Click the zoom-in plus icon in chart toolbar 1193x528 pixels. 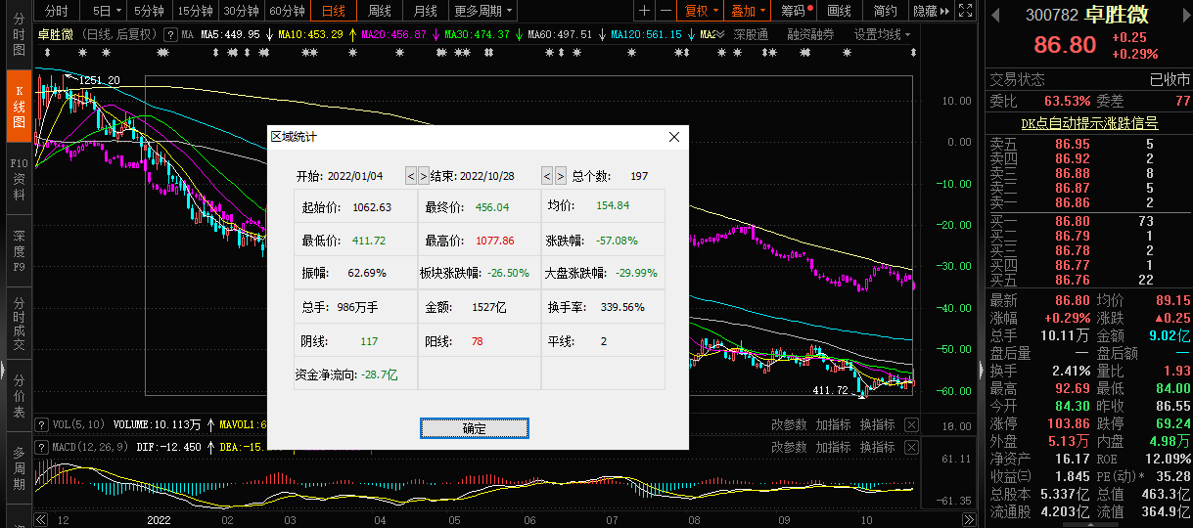click(644, 11)
